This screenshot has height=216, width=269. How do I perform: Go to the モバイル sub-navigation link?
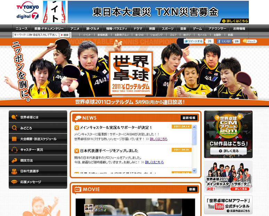click(x=202, y=35)
